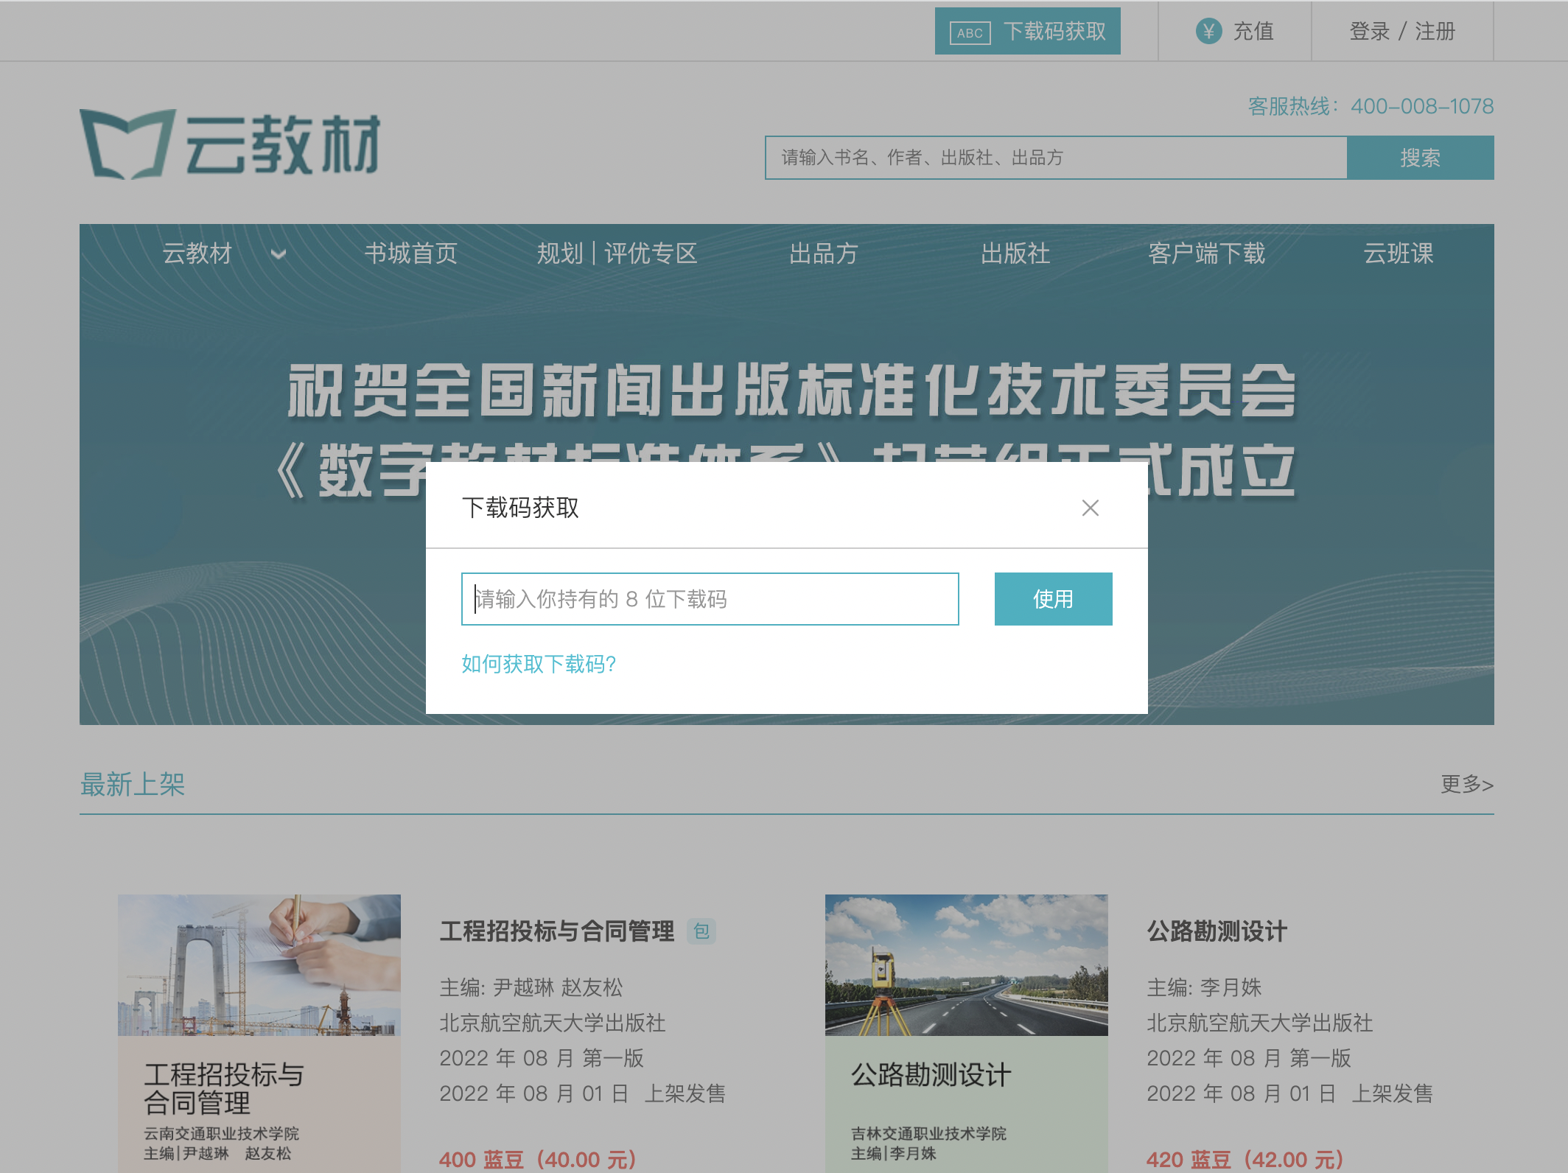Click the ABC download code icon
This screenshot has height=1173, width=1568.
(x=970, y=32)
